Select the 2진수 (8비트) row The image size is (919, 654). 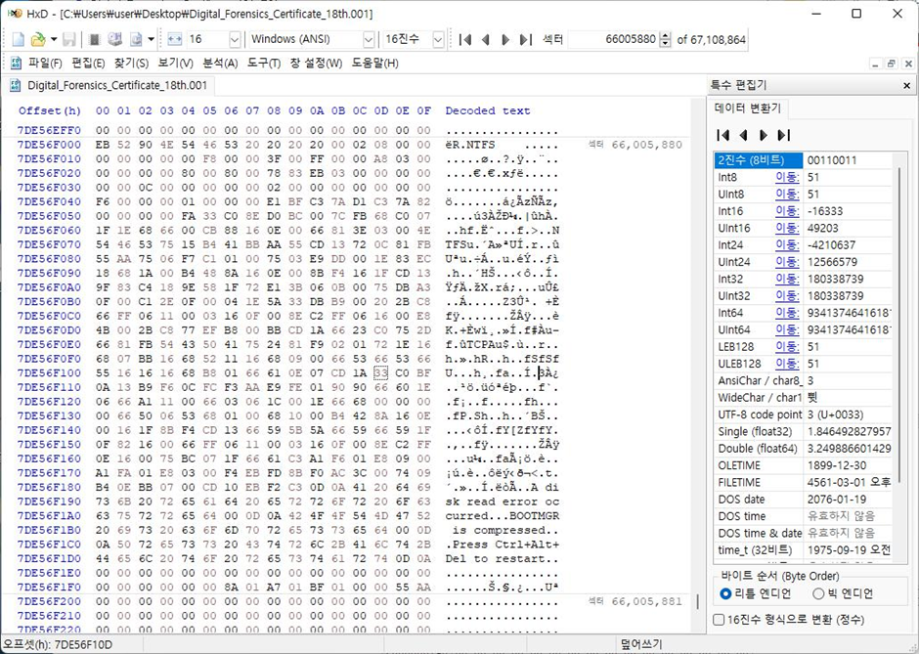coord(803,160)
